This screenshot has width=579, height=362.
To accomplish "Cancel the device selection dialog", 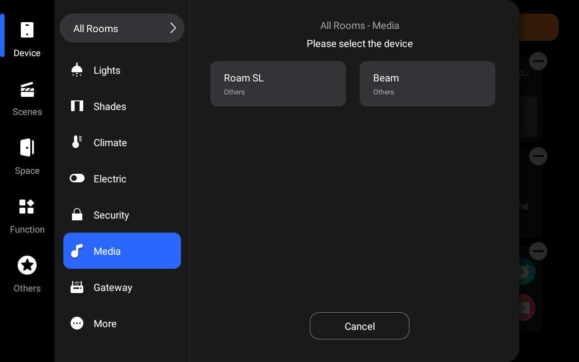I will click(x=360, y=326).
